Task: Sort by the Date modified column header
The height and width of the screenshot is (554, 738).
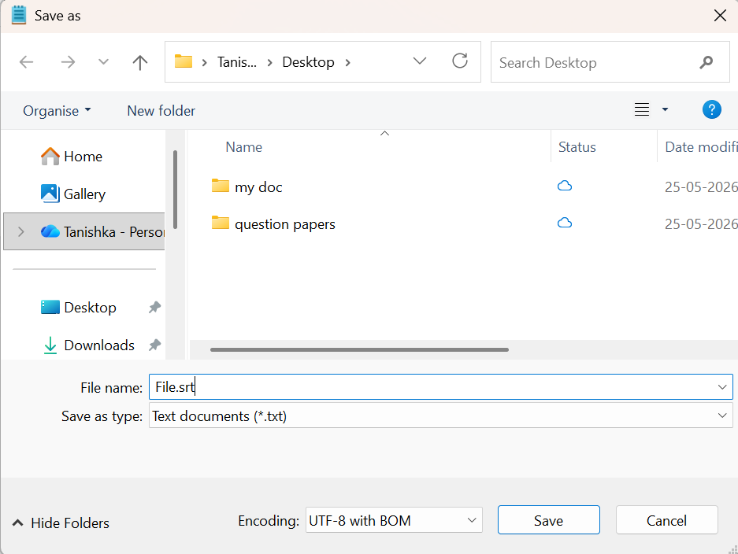Action: click(701, 147)
